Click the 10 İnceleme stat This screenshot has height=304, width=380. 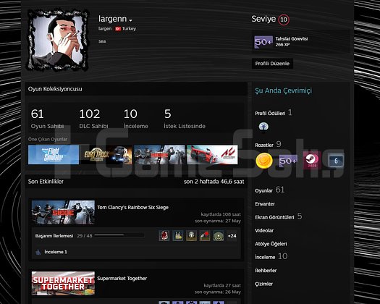tap(136, 119)
